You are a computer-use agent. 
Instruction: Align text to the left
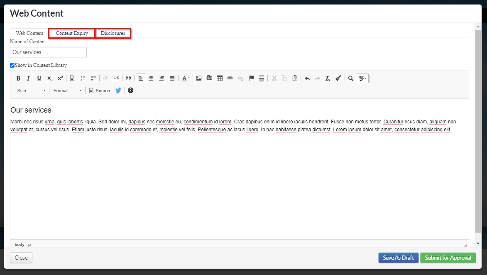141,79
